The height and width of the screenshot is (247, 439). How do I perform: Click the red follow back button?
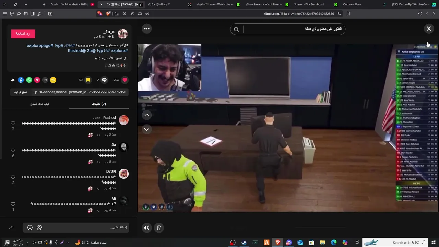tap(23, 34)
